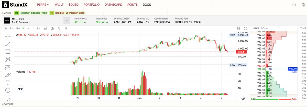Click the TIME column header
This screenshot has height=107, width=307.
point(303,28)
